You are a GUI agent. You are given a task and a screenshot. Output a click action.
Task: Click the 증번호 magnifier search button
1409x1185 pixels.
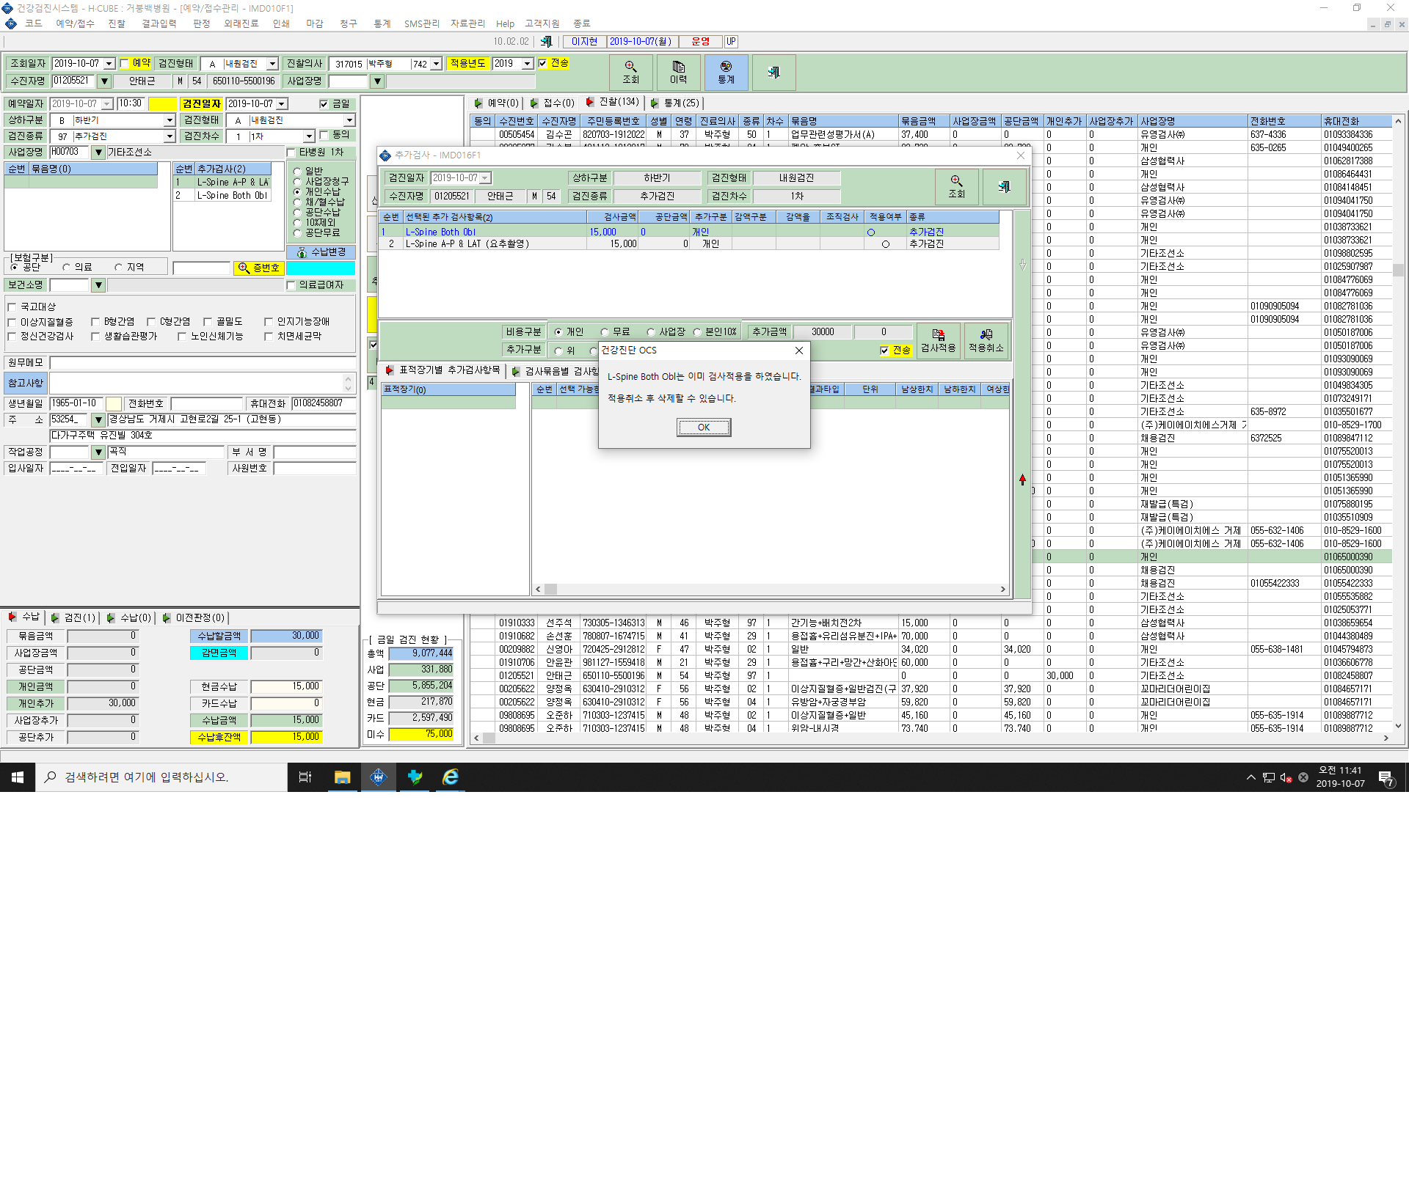[x=258, y=268]
